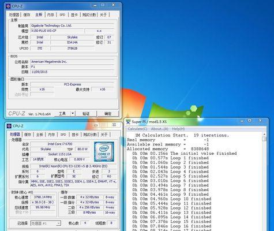Click the graphics interface 'PCI-Express' field
Image resolution: width=274 pixels, height=231 pixels.
pos(72,84)
